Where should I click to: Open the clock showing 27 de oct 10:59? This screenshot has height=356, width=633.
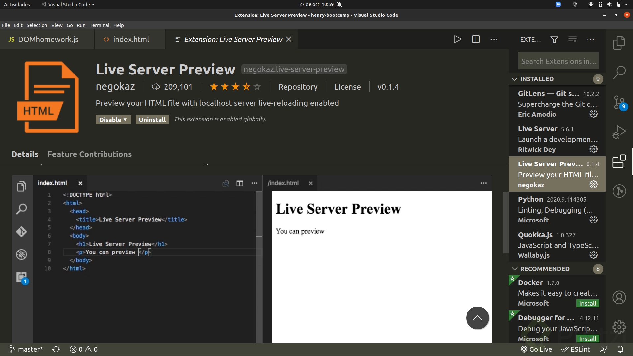point(316,5)
